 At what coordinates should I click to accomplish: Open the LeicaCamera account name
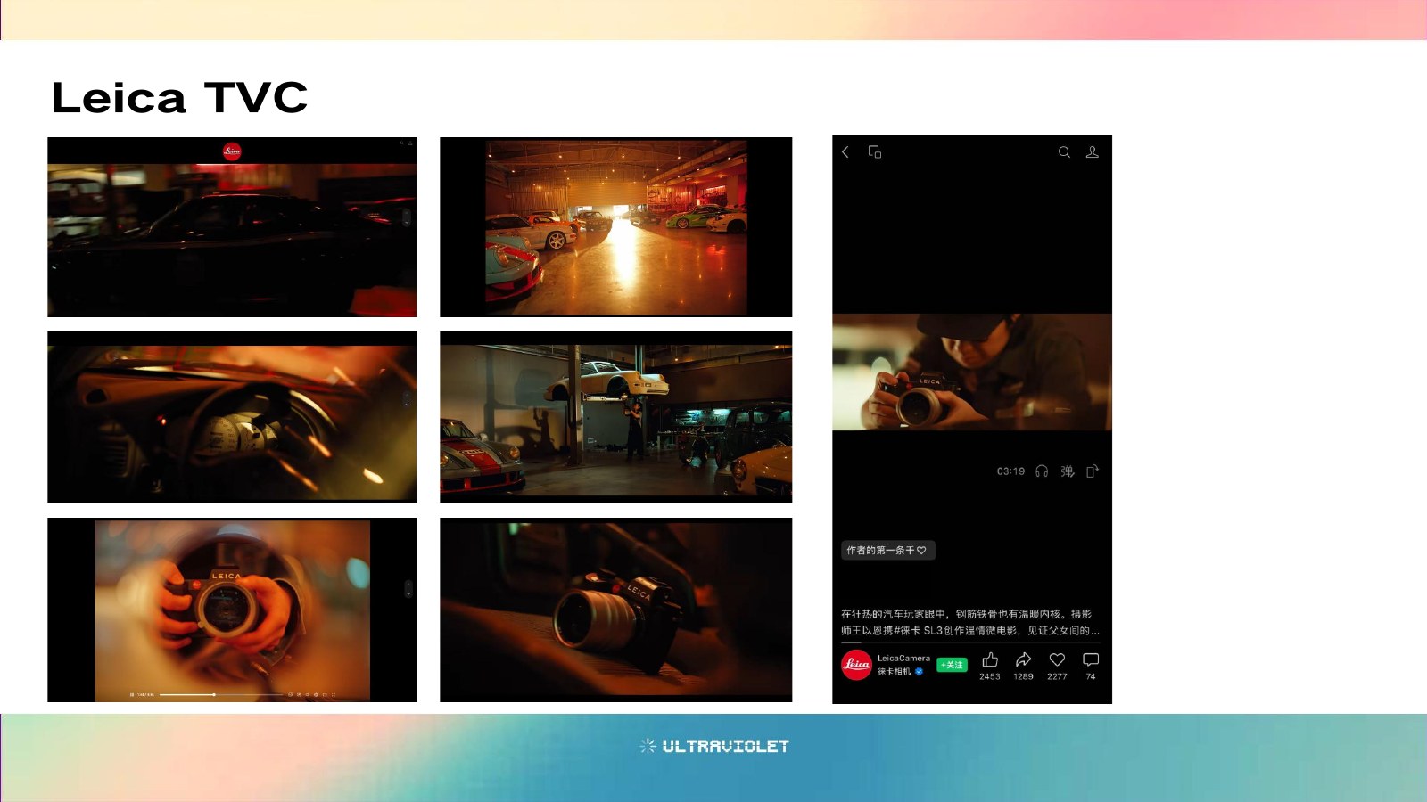coord(903,659)
